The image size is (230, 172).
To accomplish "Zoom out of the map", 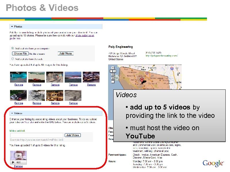I will 113,82.
